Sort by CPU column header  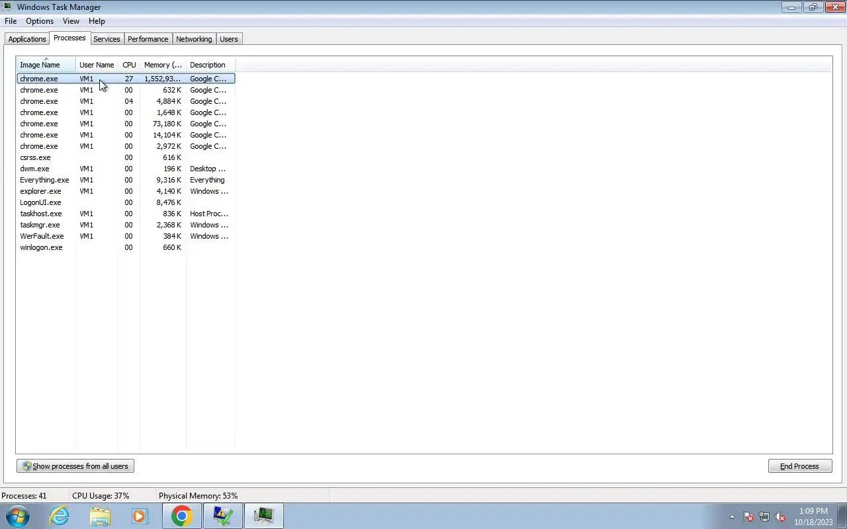pos(129,65)
